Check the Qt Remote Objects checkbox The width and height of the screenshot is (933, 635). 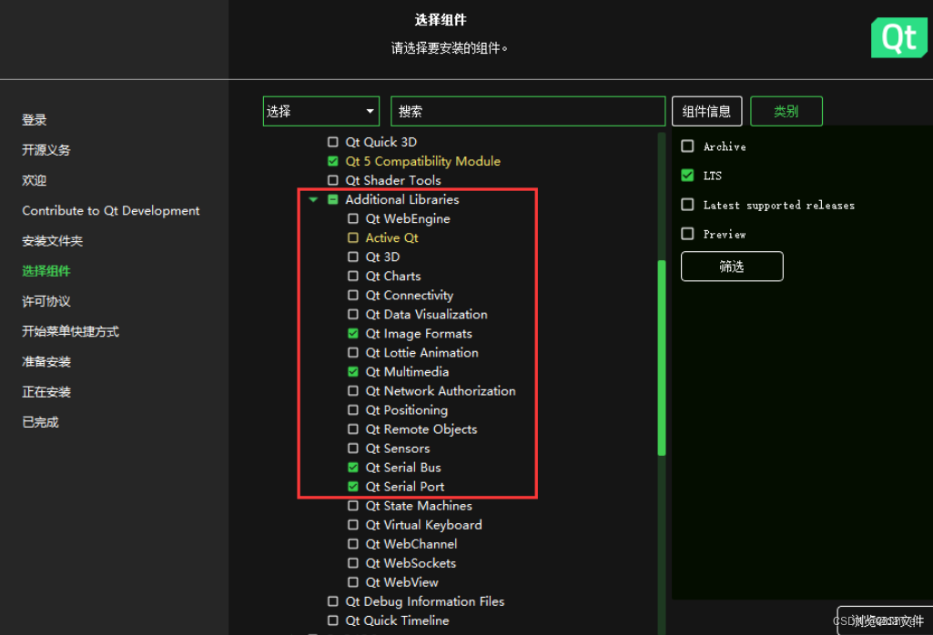pyautogui.click(x=353, y=429)
